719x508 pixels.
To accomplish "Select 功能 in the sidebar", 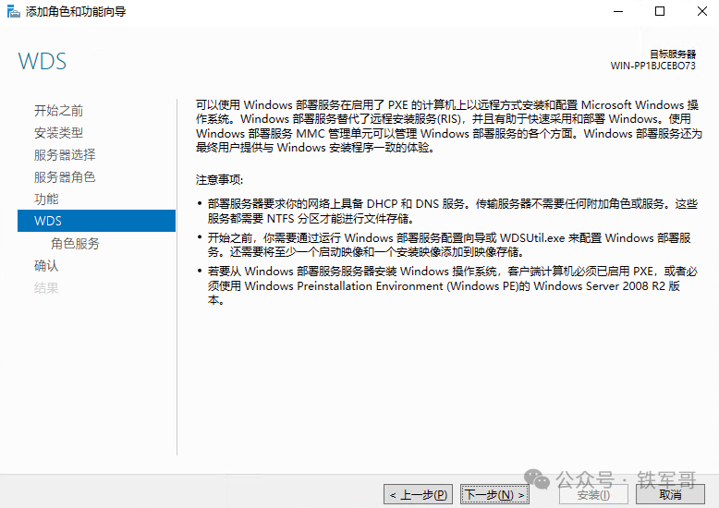I will (x=46, y=199).
